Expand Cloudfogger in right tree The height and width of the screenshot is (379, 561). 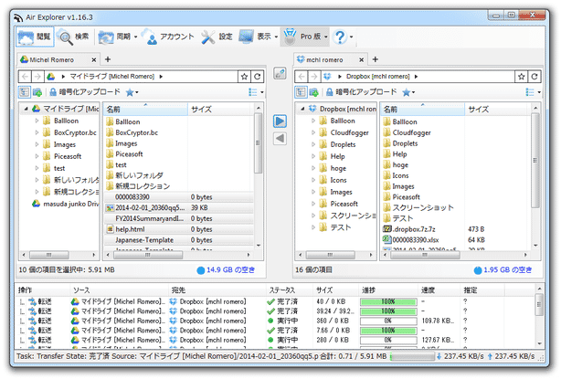[x=313, y=132]
